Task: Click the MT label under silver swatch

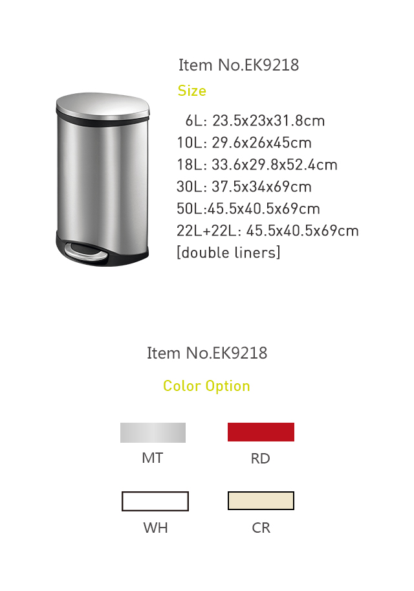Action: (x=153, y=458)
